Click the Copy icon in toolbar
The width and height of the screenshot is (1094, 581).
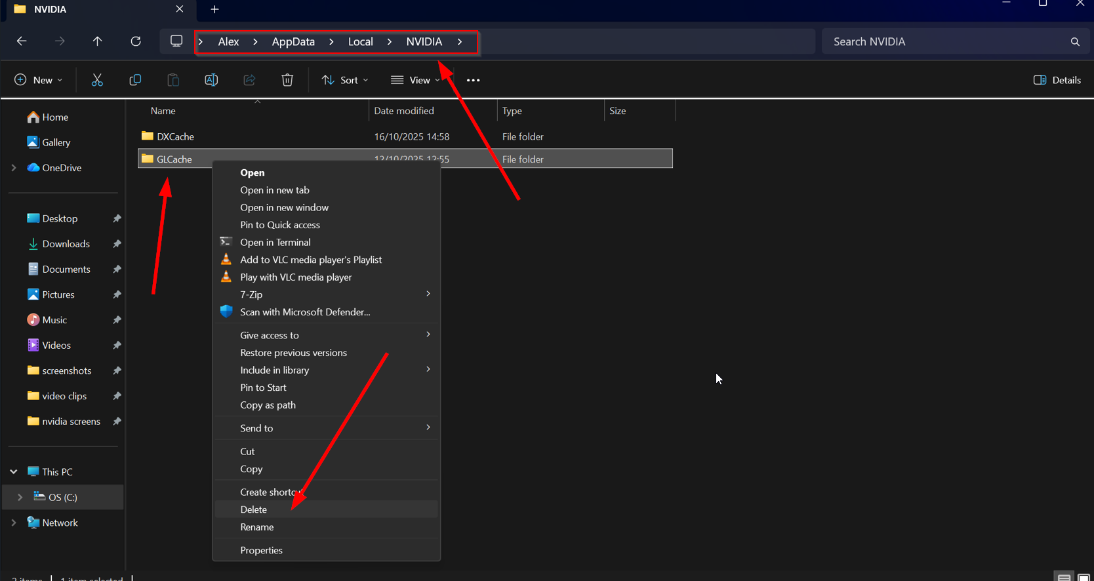click(135, 80)
